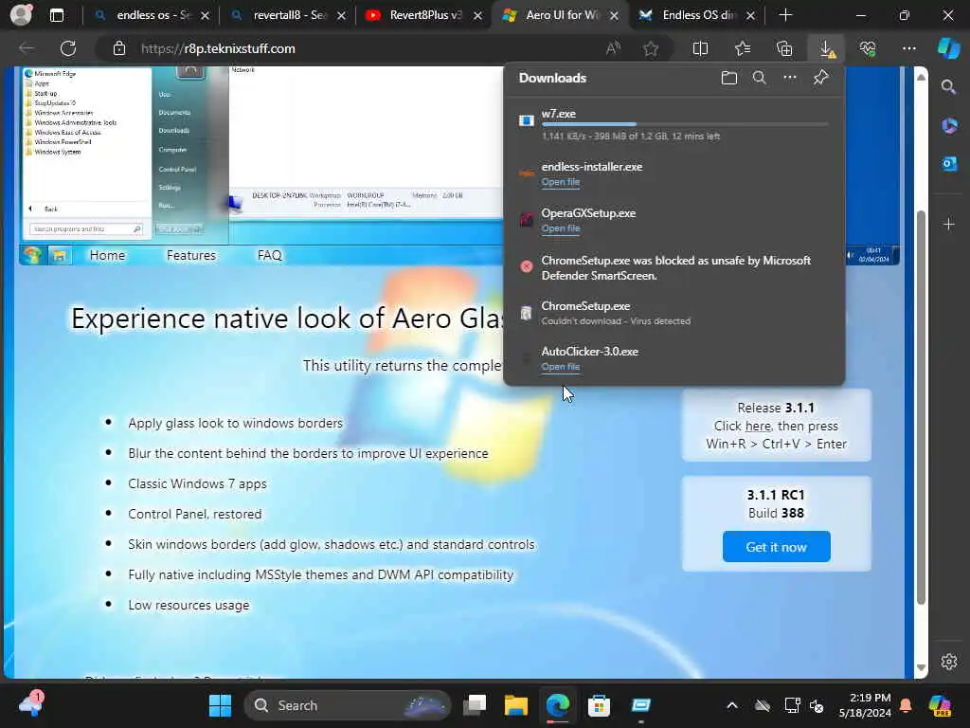Click the browser Back arrow
Viewport: 970px width, 728px height.
pos(26,48)
